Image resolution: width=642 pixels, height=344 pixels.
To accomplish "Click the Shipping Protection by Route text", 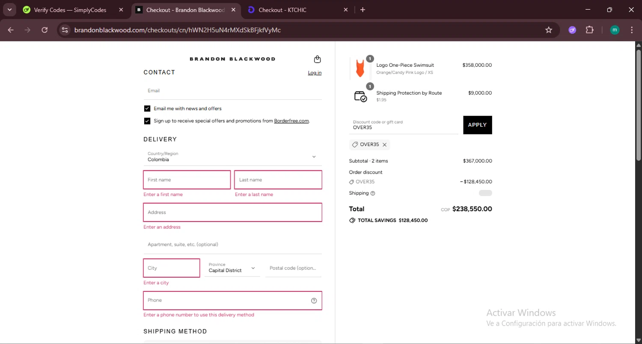I will pos(409,93).
